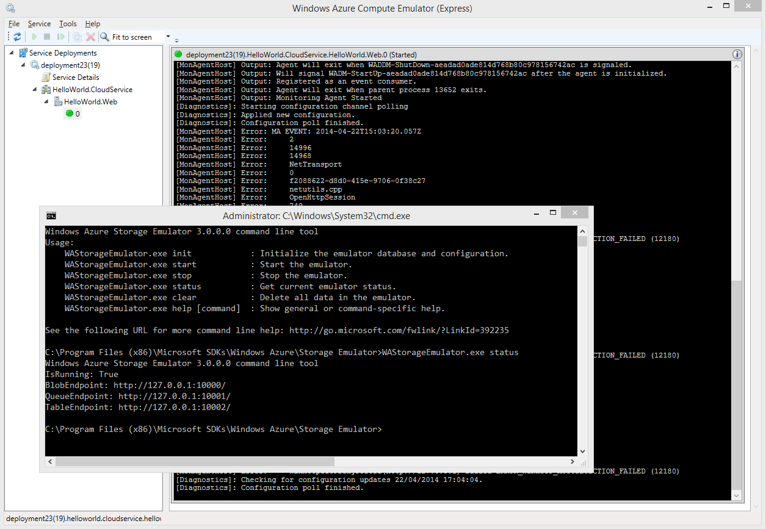The image size is (766, 529).
Task: Click the Compute Emulator app icon in the title bar
Action: point(10,8)
